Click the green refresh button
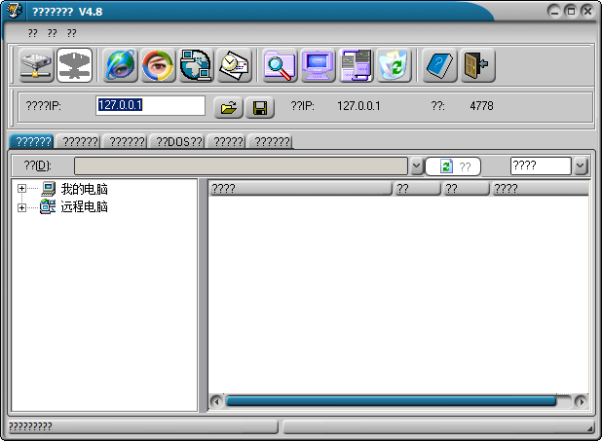602x441 pixels. coord(453,166)
